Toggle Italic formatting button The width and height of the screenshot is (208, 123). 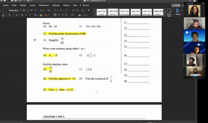[x=13, y=15]
